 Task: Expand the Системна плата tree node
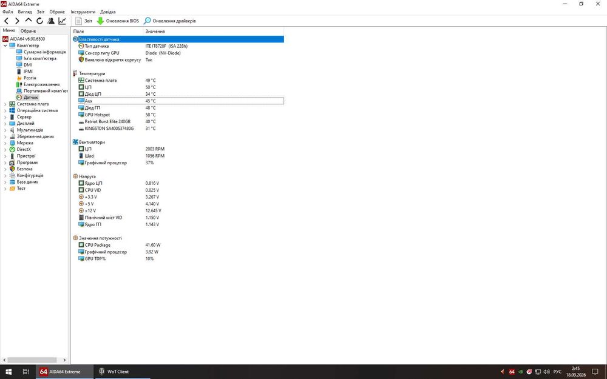pos(5,104)
